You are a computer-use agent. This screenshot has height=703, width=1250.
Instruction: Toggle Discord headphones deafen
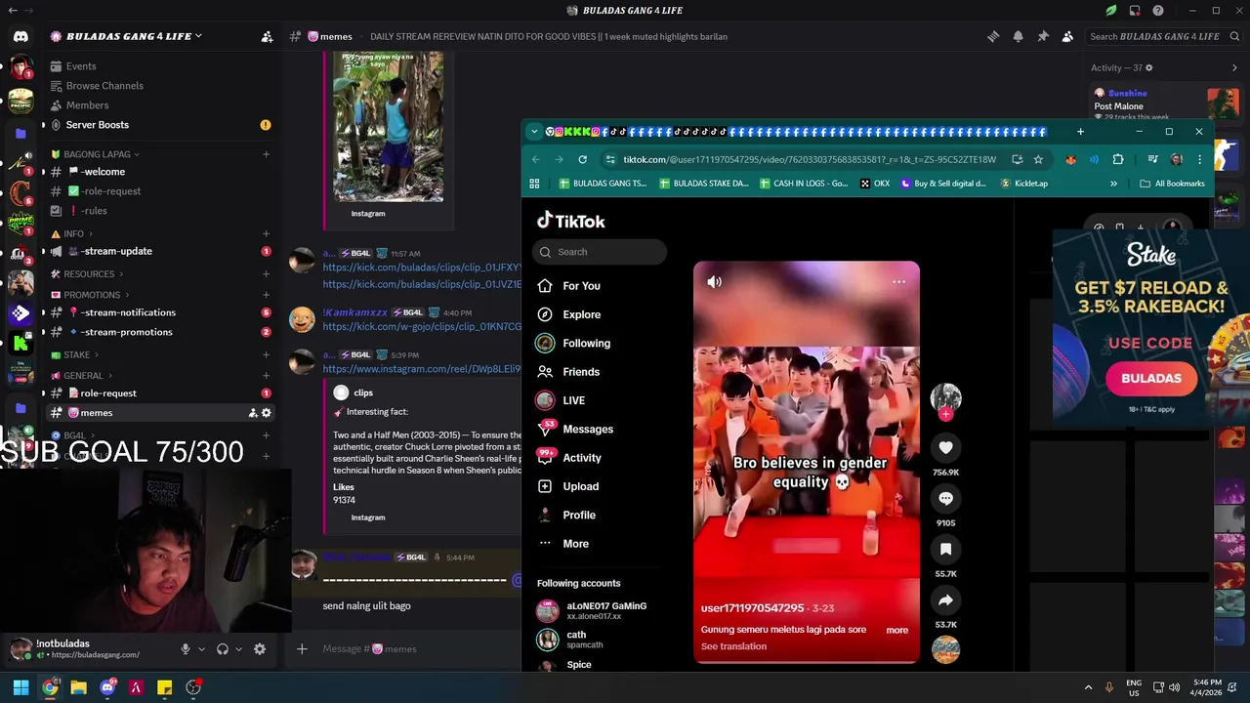click(222, 649)
